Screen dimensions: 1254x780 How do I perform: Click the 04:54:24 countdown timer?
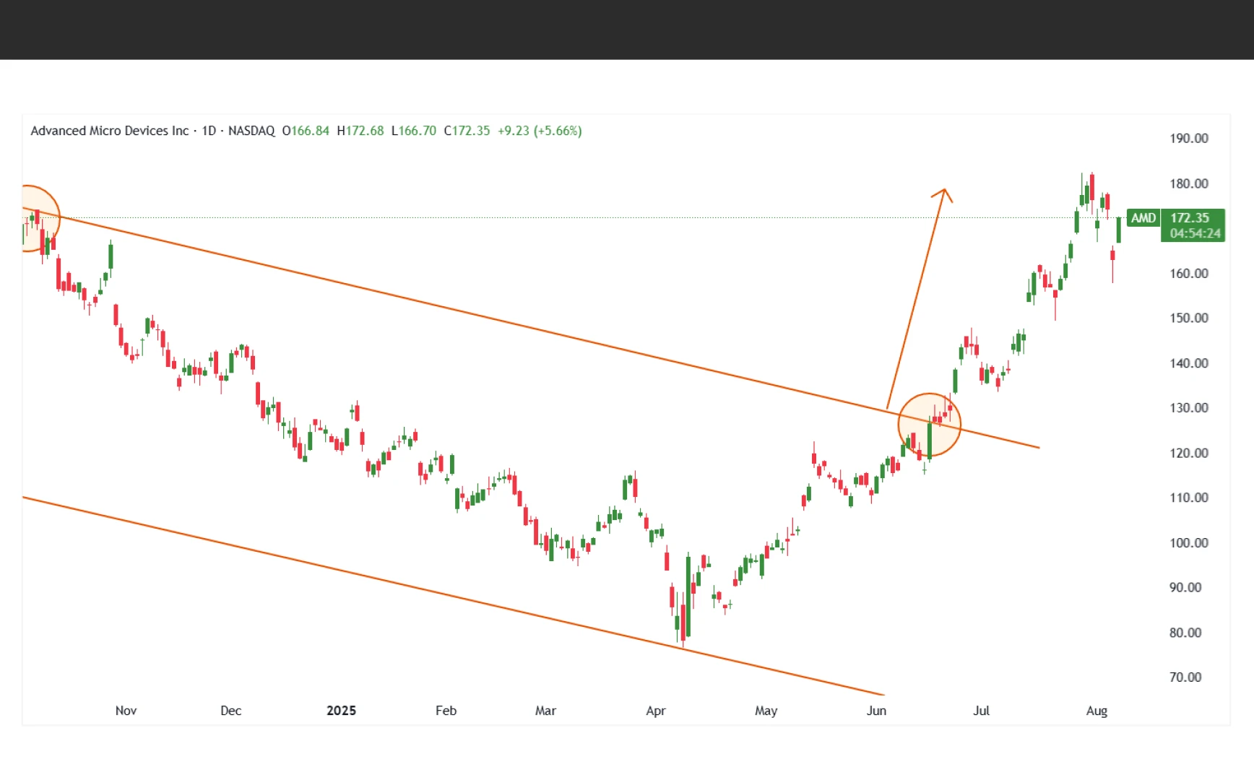(1195, 233)
